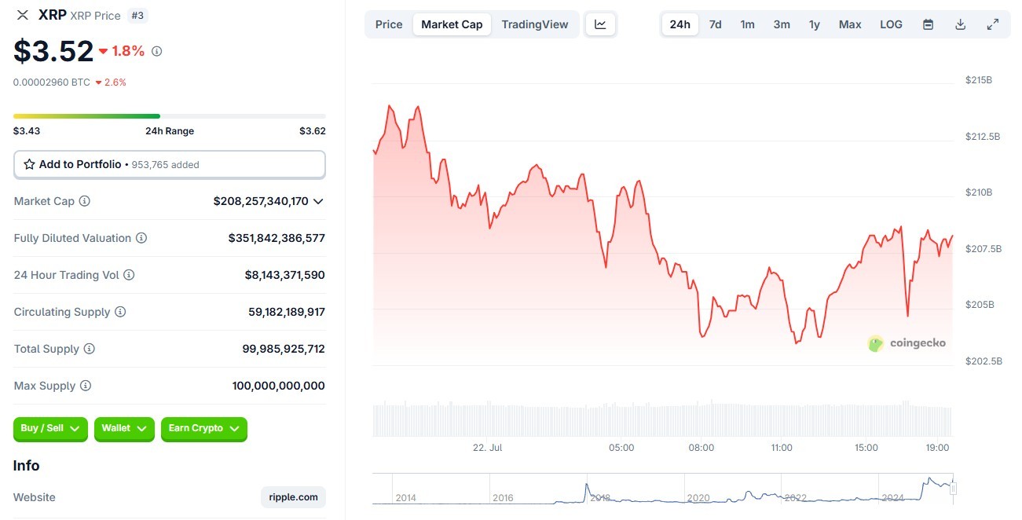Switch to the TradingView tab
1022x520 pixels.
[x=535, y=24]
